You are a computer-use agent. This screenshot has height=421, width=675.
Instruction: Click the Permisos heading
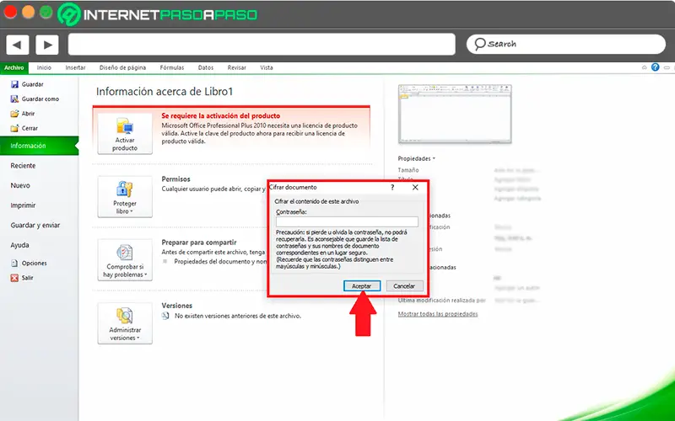click(x=175, y=179)
